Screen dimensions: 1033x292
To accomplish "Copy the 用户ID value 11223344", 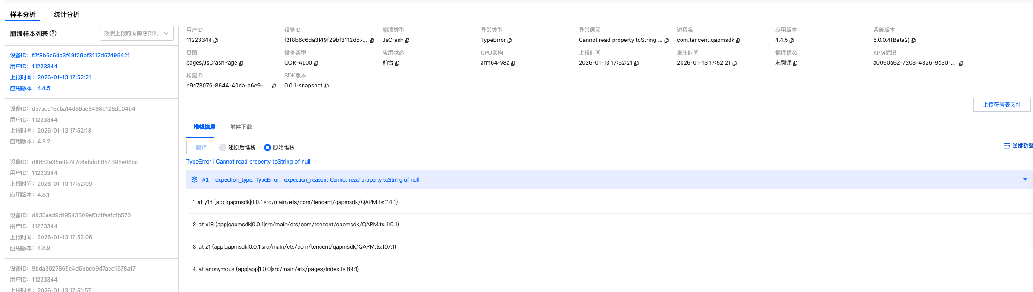I will pos(215,41).
